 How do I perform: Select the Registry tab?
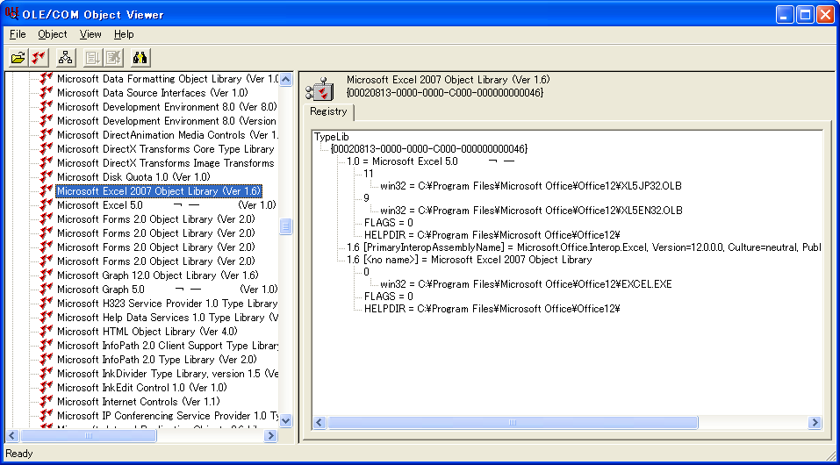pos(328,111)
